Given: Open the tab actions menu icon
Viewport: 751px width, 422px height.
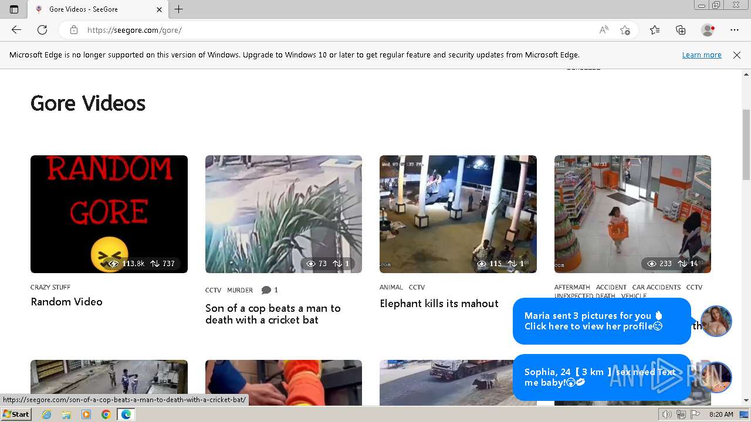Looking at the screenshot, I should tap(14, 9).
